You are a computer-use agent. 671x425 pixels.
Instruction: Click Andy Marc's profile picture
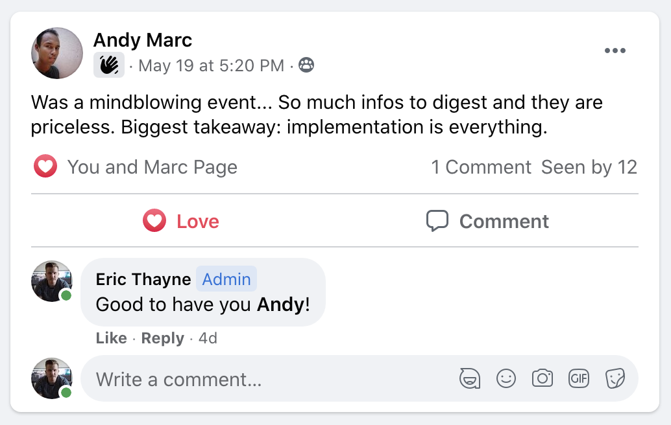[57, 53]
